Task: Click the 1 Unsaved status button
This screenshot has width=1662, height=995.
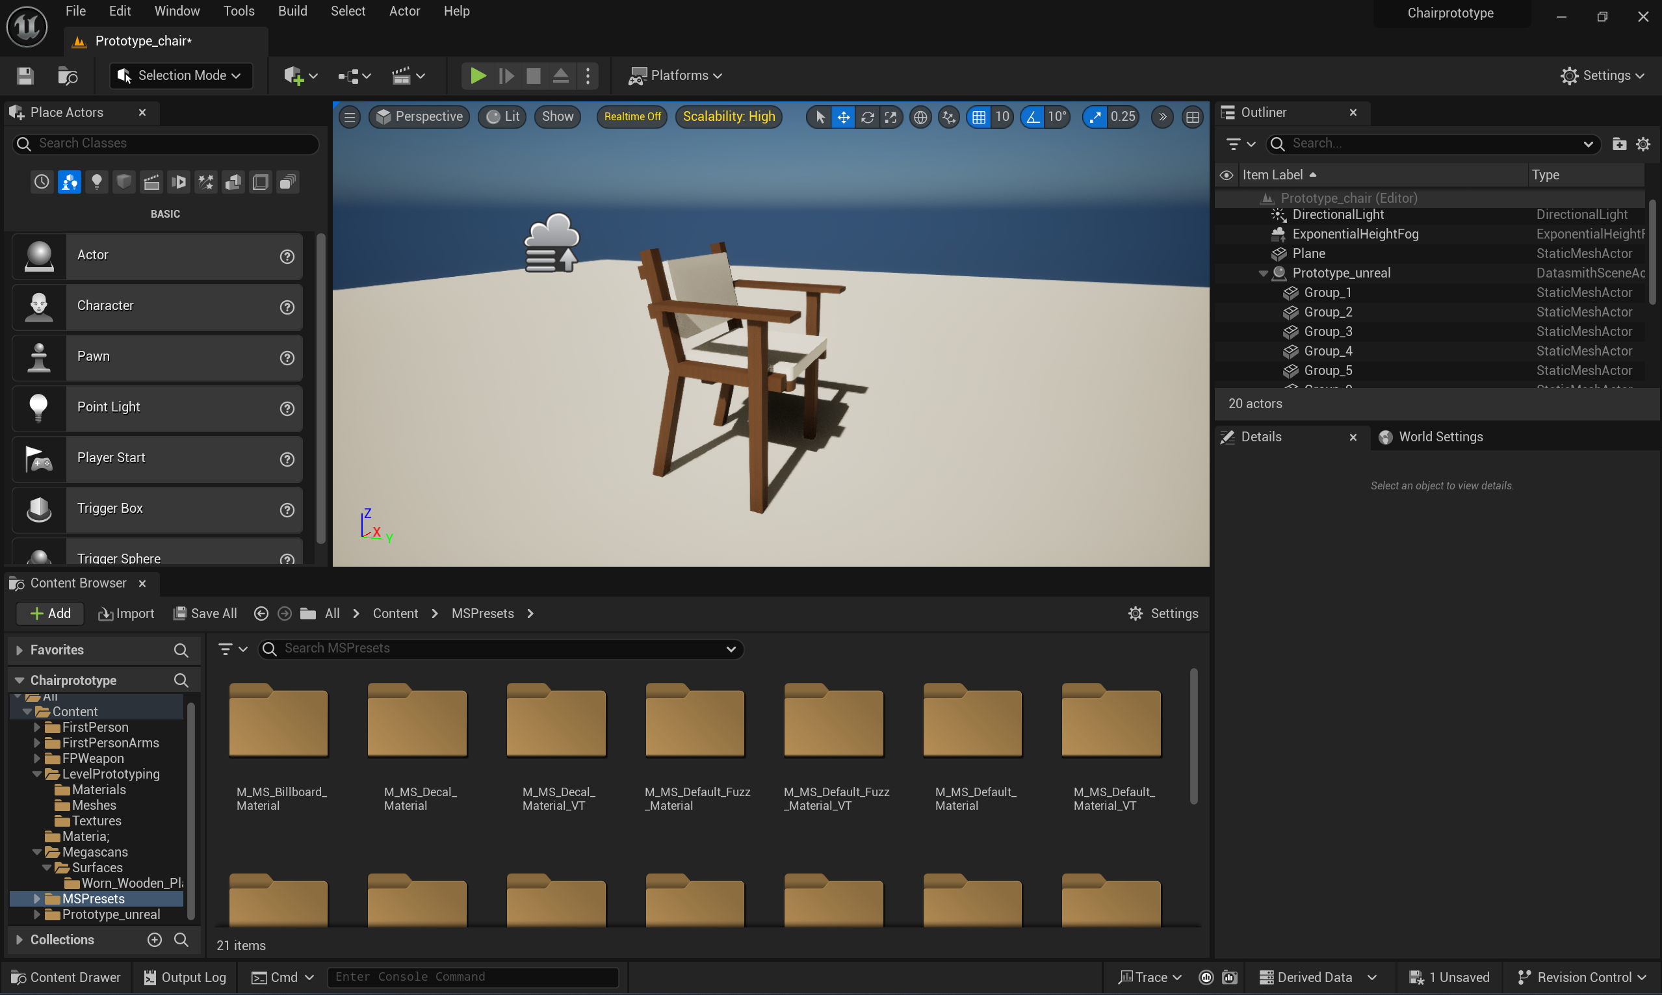Action: point(1449,977)
